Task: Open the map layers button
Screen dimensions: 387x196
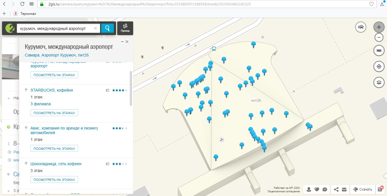Action: 379,82
